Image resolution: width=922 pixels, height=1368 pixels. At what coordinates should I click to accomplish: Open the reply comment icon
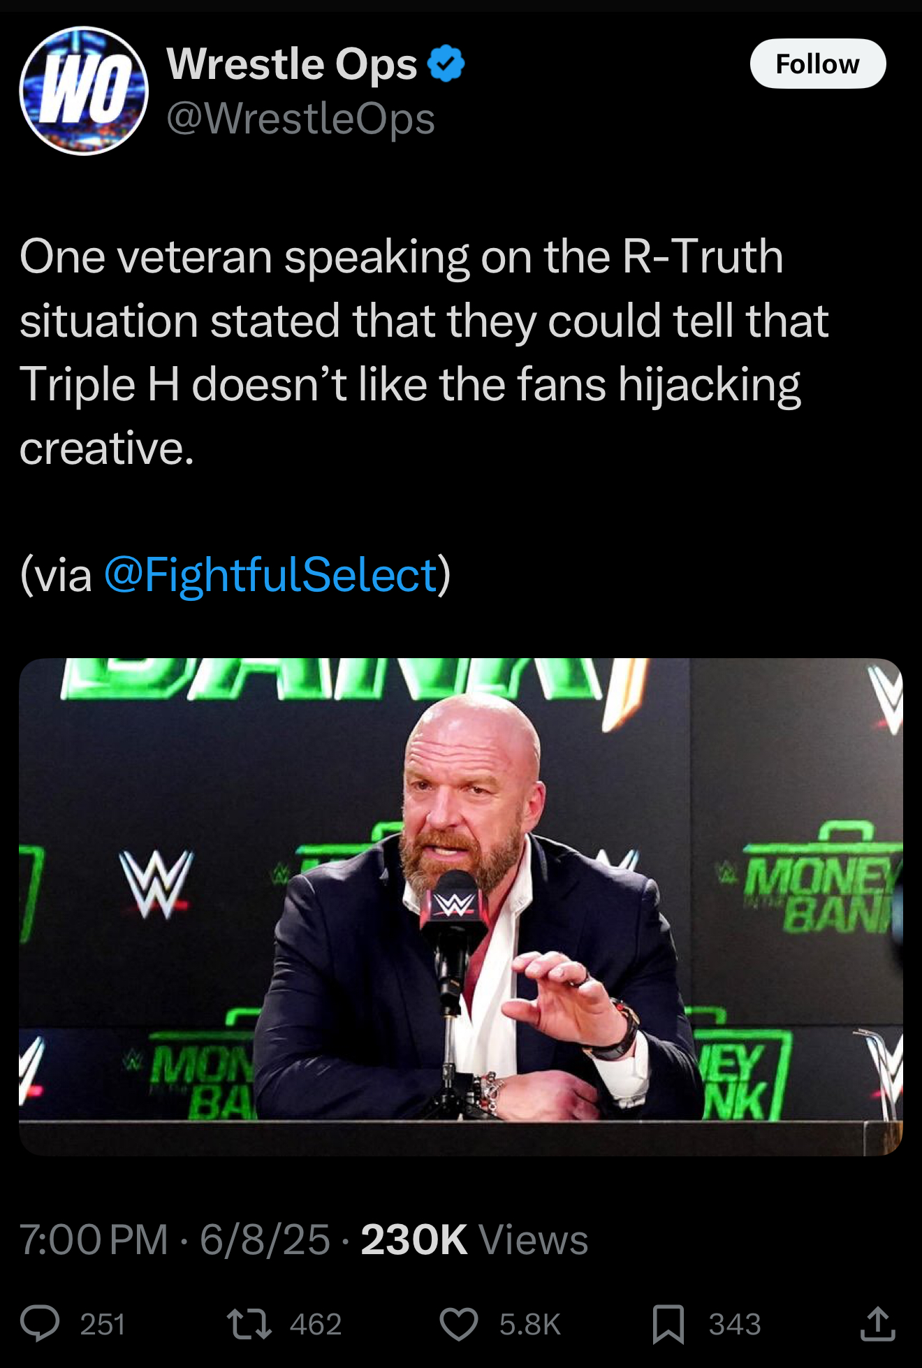point(40,1324)
